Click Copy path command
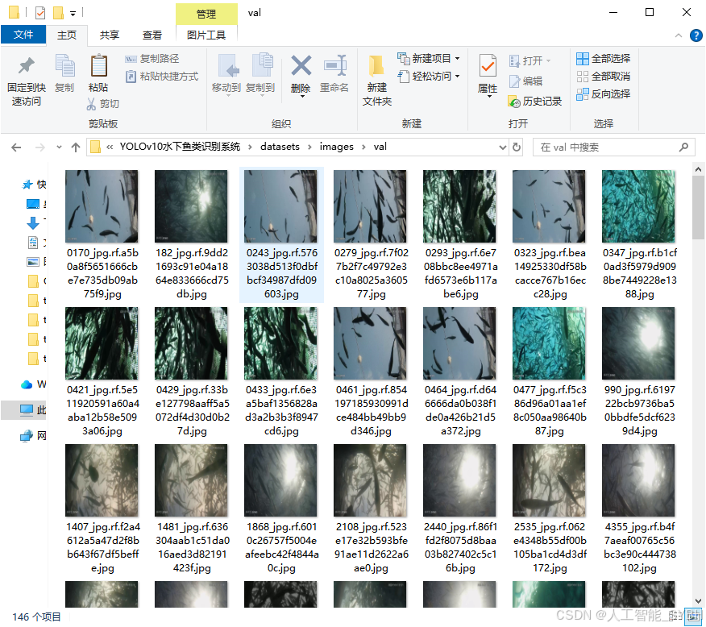 click(x=152, y=59)
